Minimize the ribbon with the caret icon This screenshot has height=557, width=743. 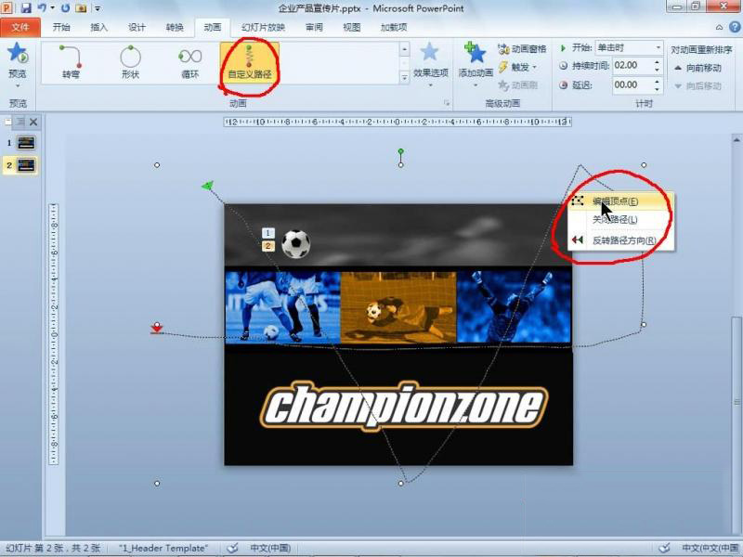pos(719,28)
